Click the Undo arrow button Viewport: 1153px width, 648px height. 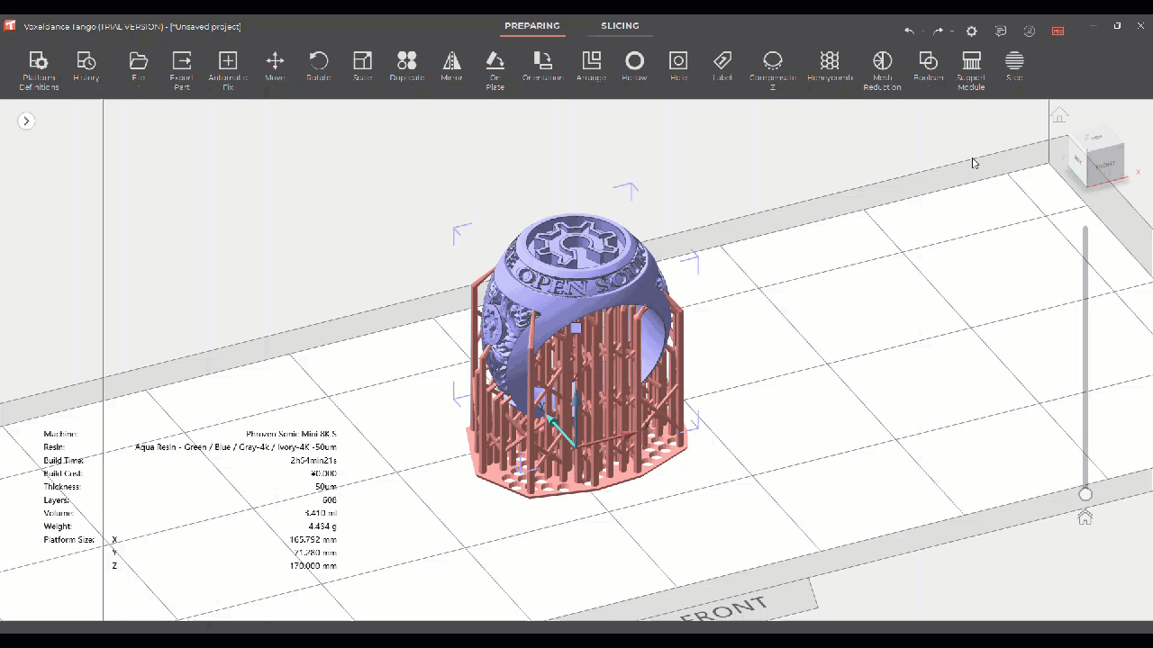coord(909,31)
